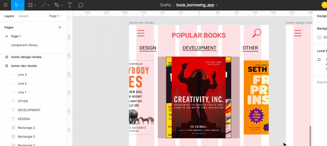
Task: Open the Figma main hamburger menu
Action: [x=6, y=5]
